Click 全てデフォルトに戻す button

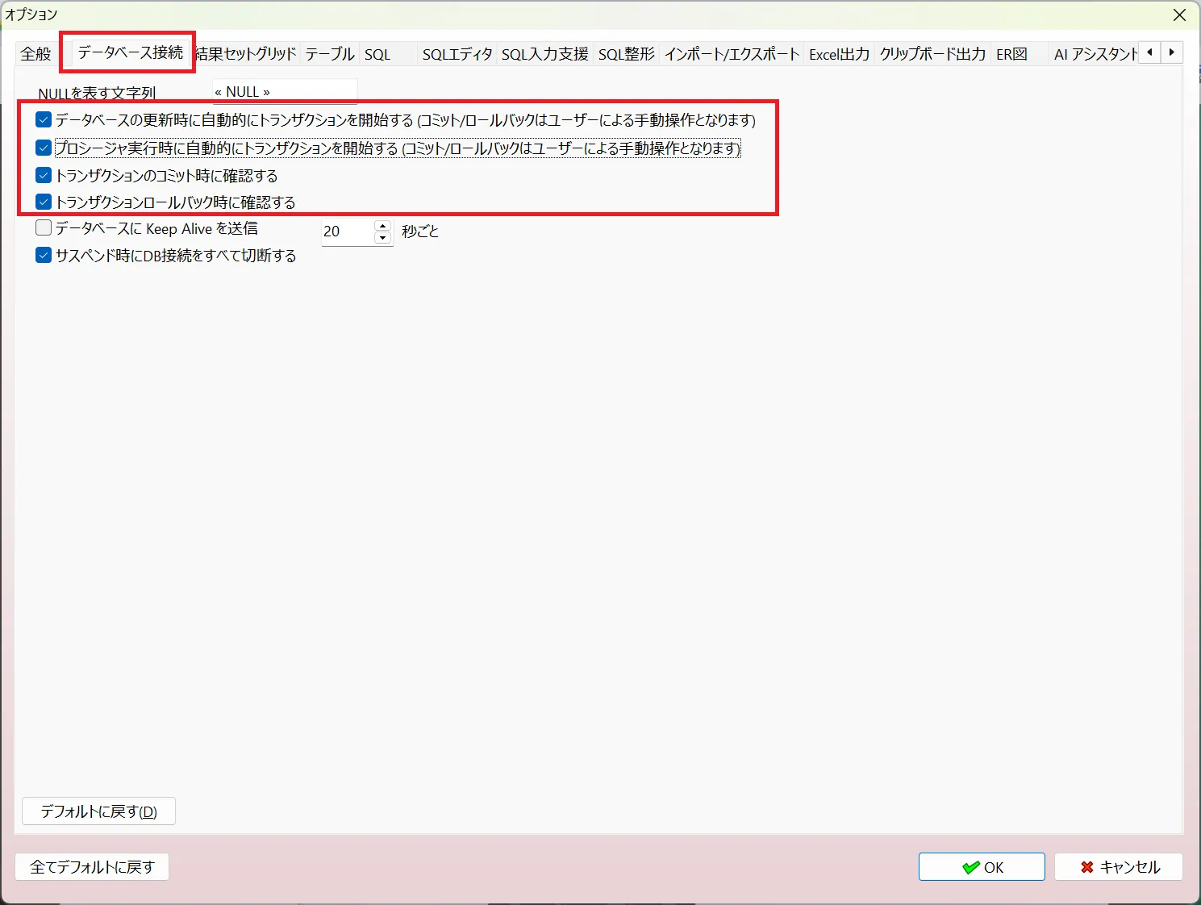click(x=92, y=867)
